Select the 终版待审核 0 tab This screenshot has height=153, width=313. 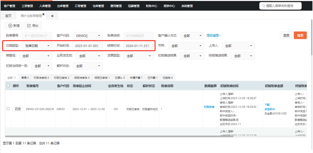[x=82, y=78]
